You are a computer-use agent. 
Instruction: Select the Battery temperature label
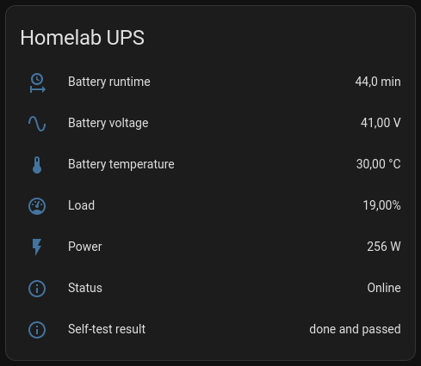click(121, 164)
